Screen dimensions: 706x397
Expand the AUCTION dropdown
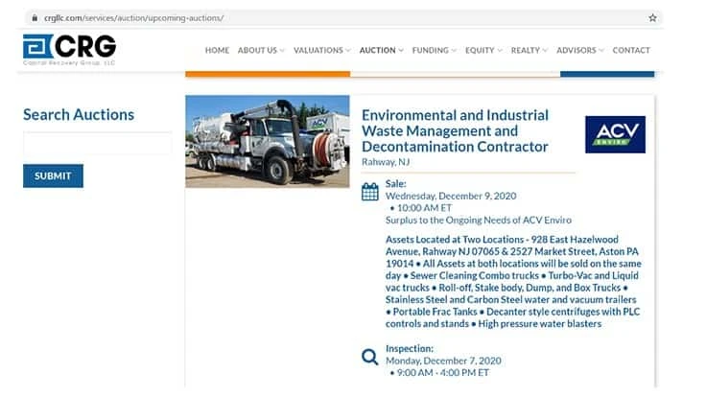coord(382,50)
